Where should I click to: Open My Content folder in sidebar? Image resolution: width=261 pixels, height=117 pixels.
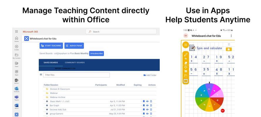tap(16, 56)
